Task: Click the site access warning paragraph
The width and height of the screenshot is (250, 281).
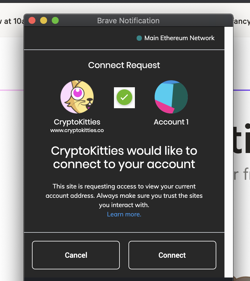Action: 124,196
